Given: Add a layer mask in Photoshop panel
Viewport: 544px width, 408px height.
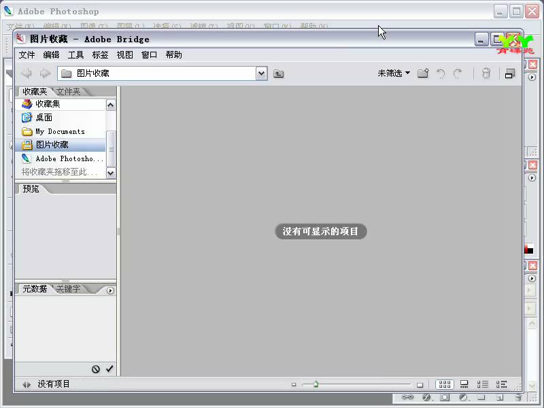Looking at the screenshot, I should click(445, 397).
